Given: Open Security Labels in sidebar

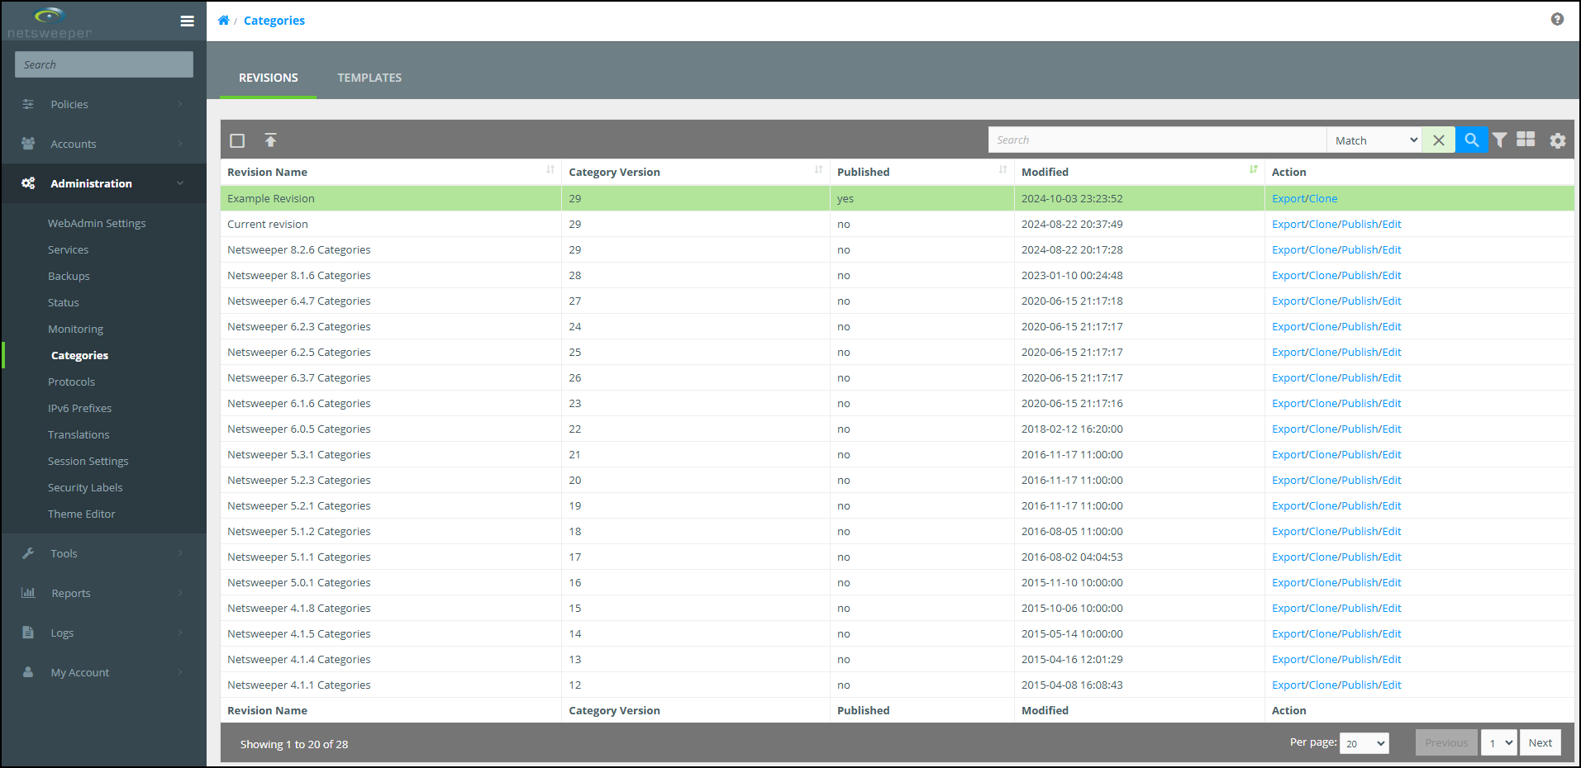Looking at the screenshot, I should click(x=85, y=487).
